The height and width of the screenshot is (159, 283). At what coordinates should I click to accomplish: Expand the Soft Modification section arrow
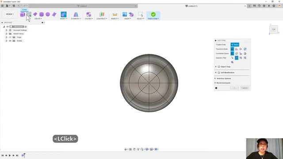click(x=216, y=72)
